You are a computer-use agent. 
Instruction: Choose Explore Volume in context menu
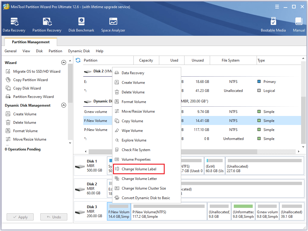coord(147,140)
